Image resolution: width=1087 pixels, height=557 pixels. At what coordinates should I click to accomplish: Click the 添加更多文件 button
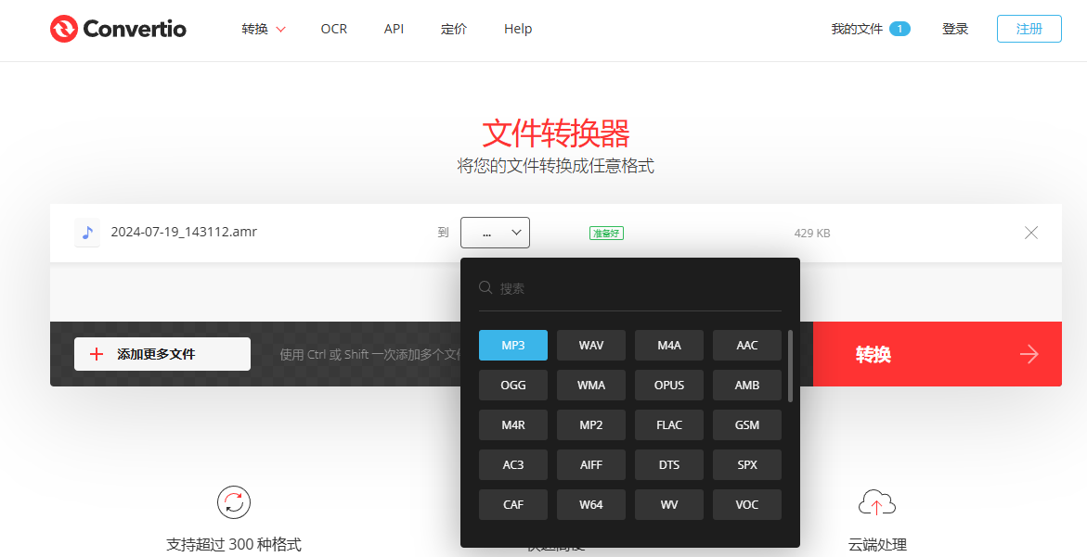tap(162, 354)
